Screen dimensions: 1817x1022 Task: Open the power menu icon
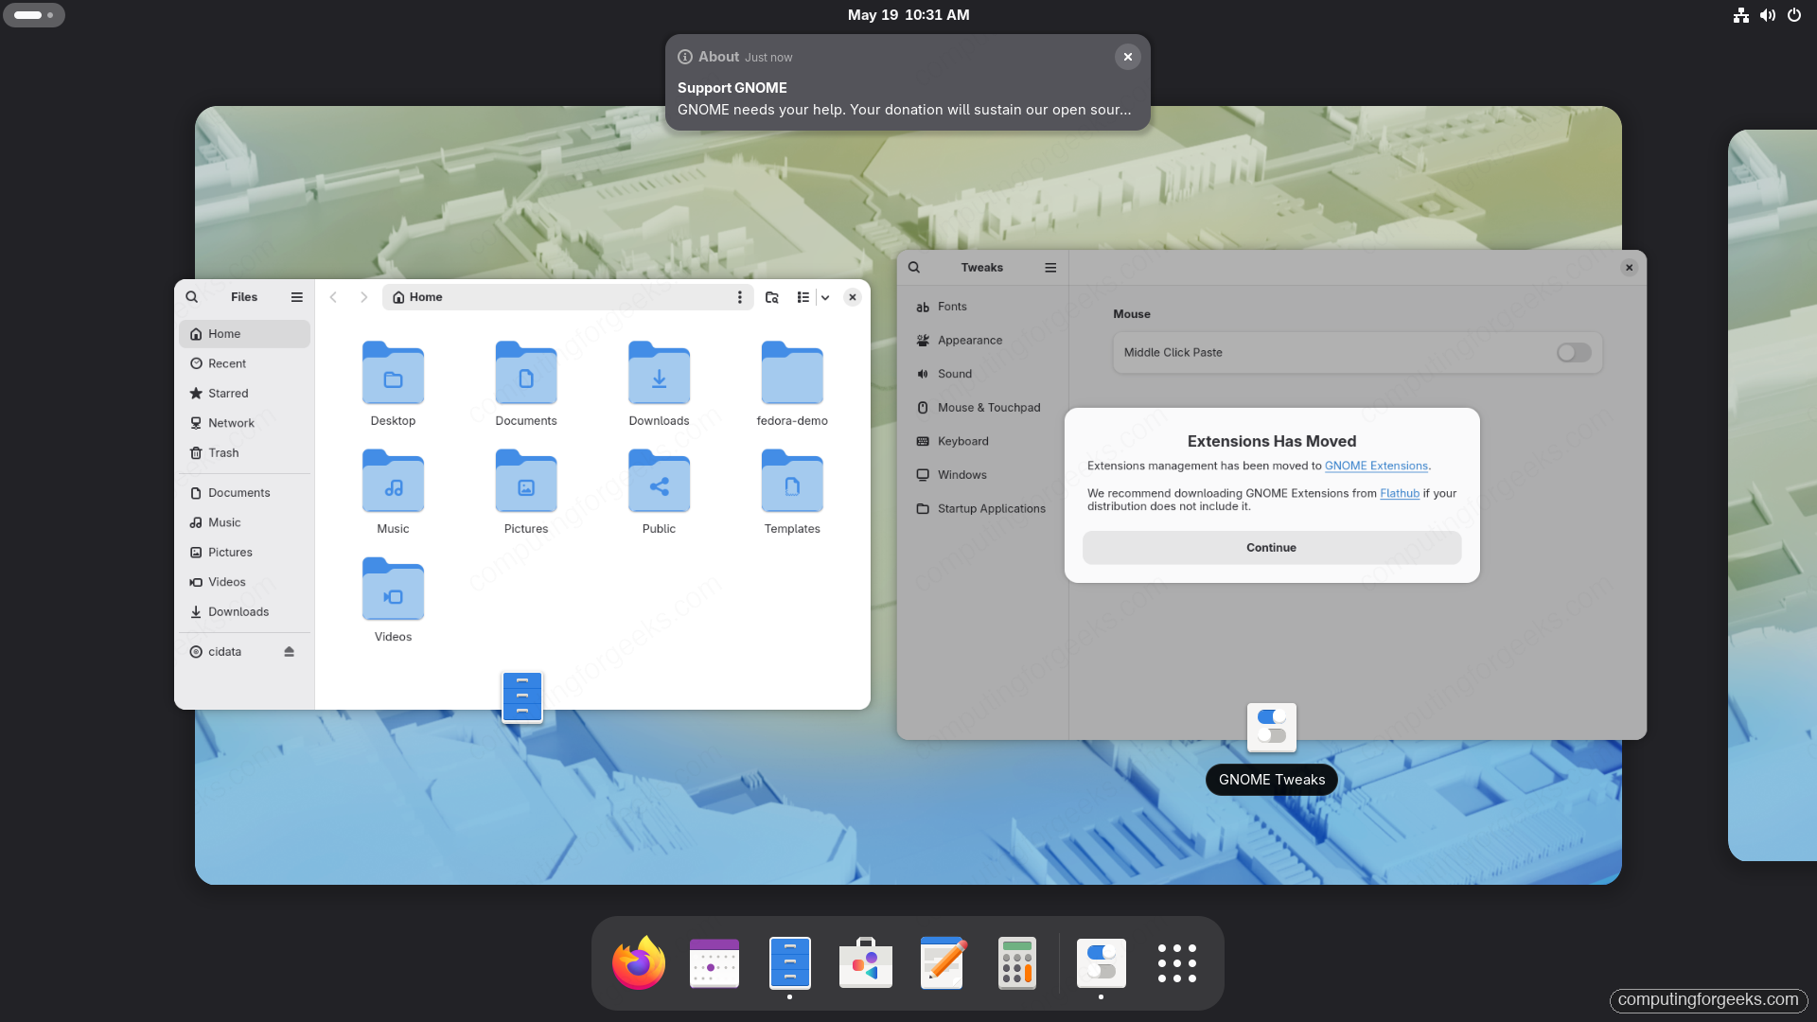tap(1794, 15)
